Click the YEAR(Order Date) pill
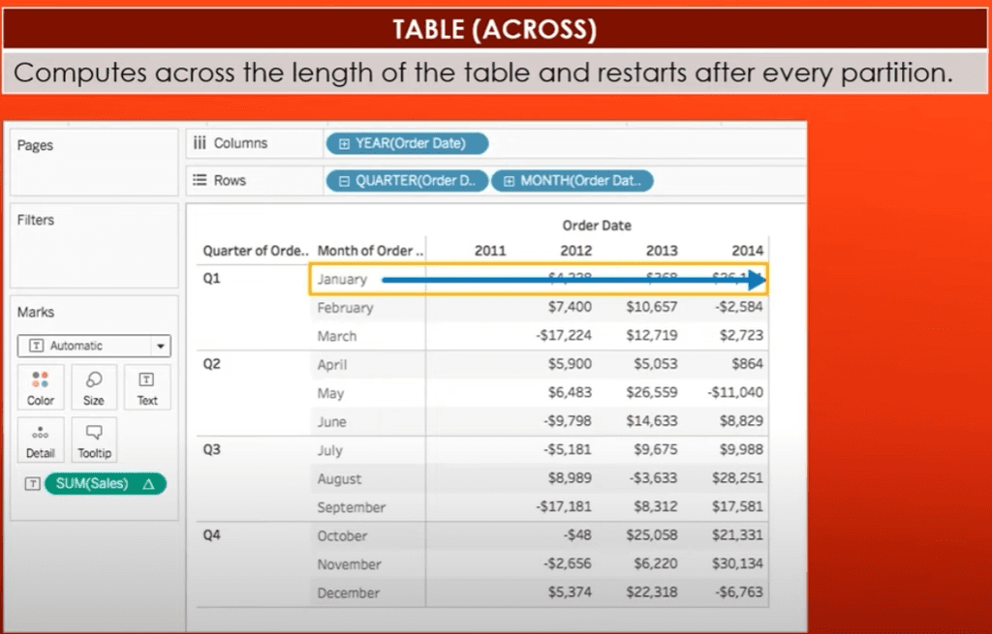The width and height of the screenshot is (992, 634). (x=407, y=142)
